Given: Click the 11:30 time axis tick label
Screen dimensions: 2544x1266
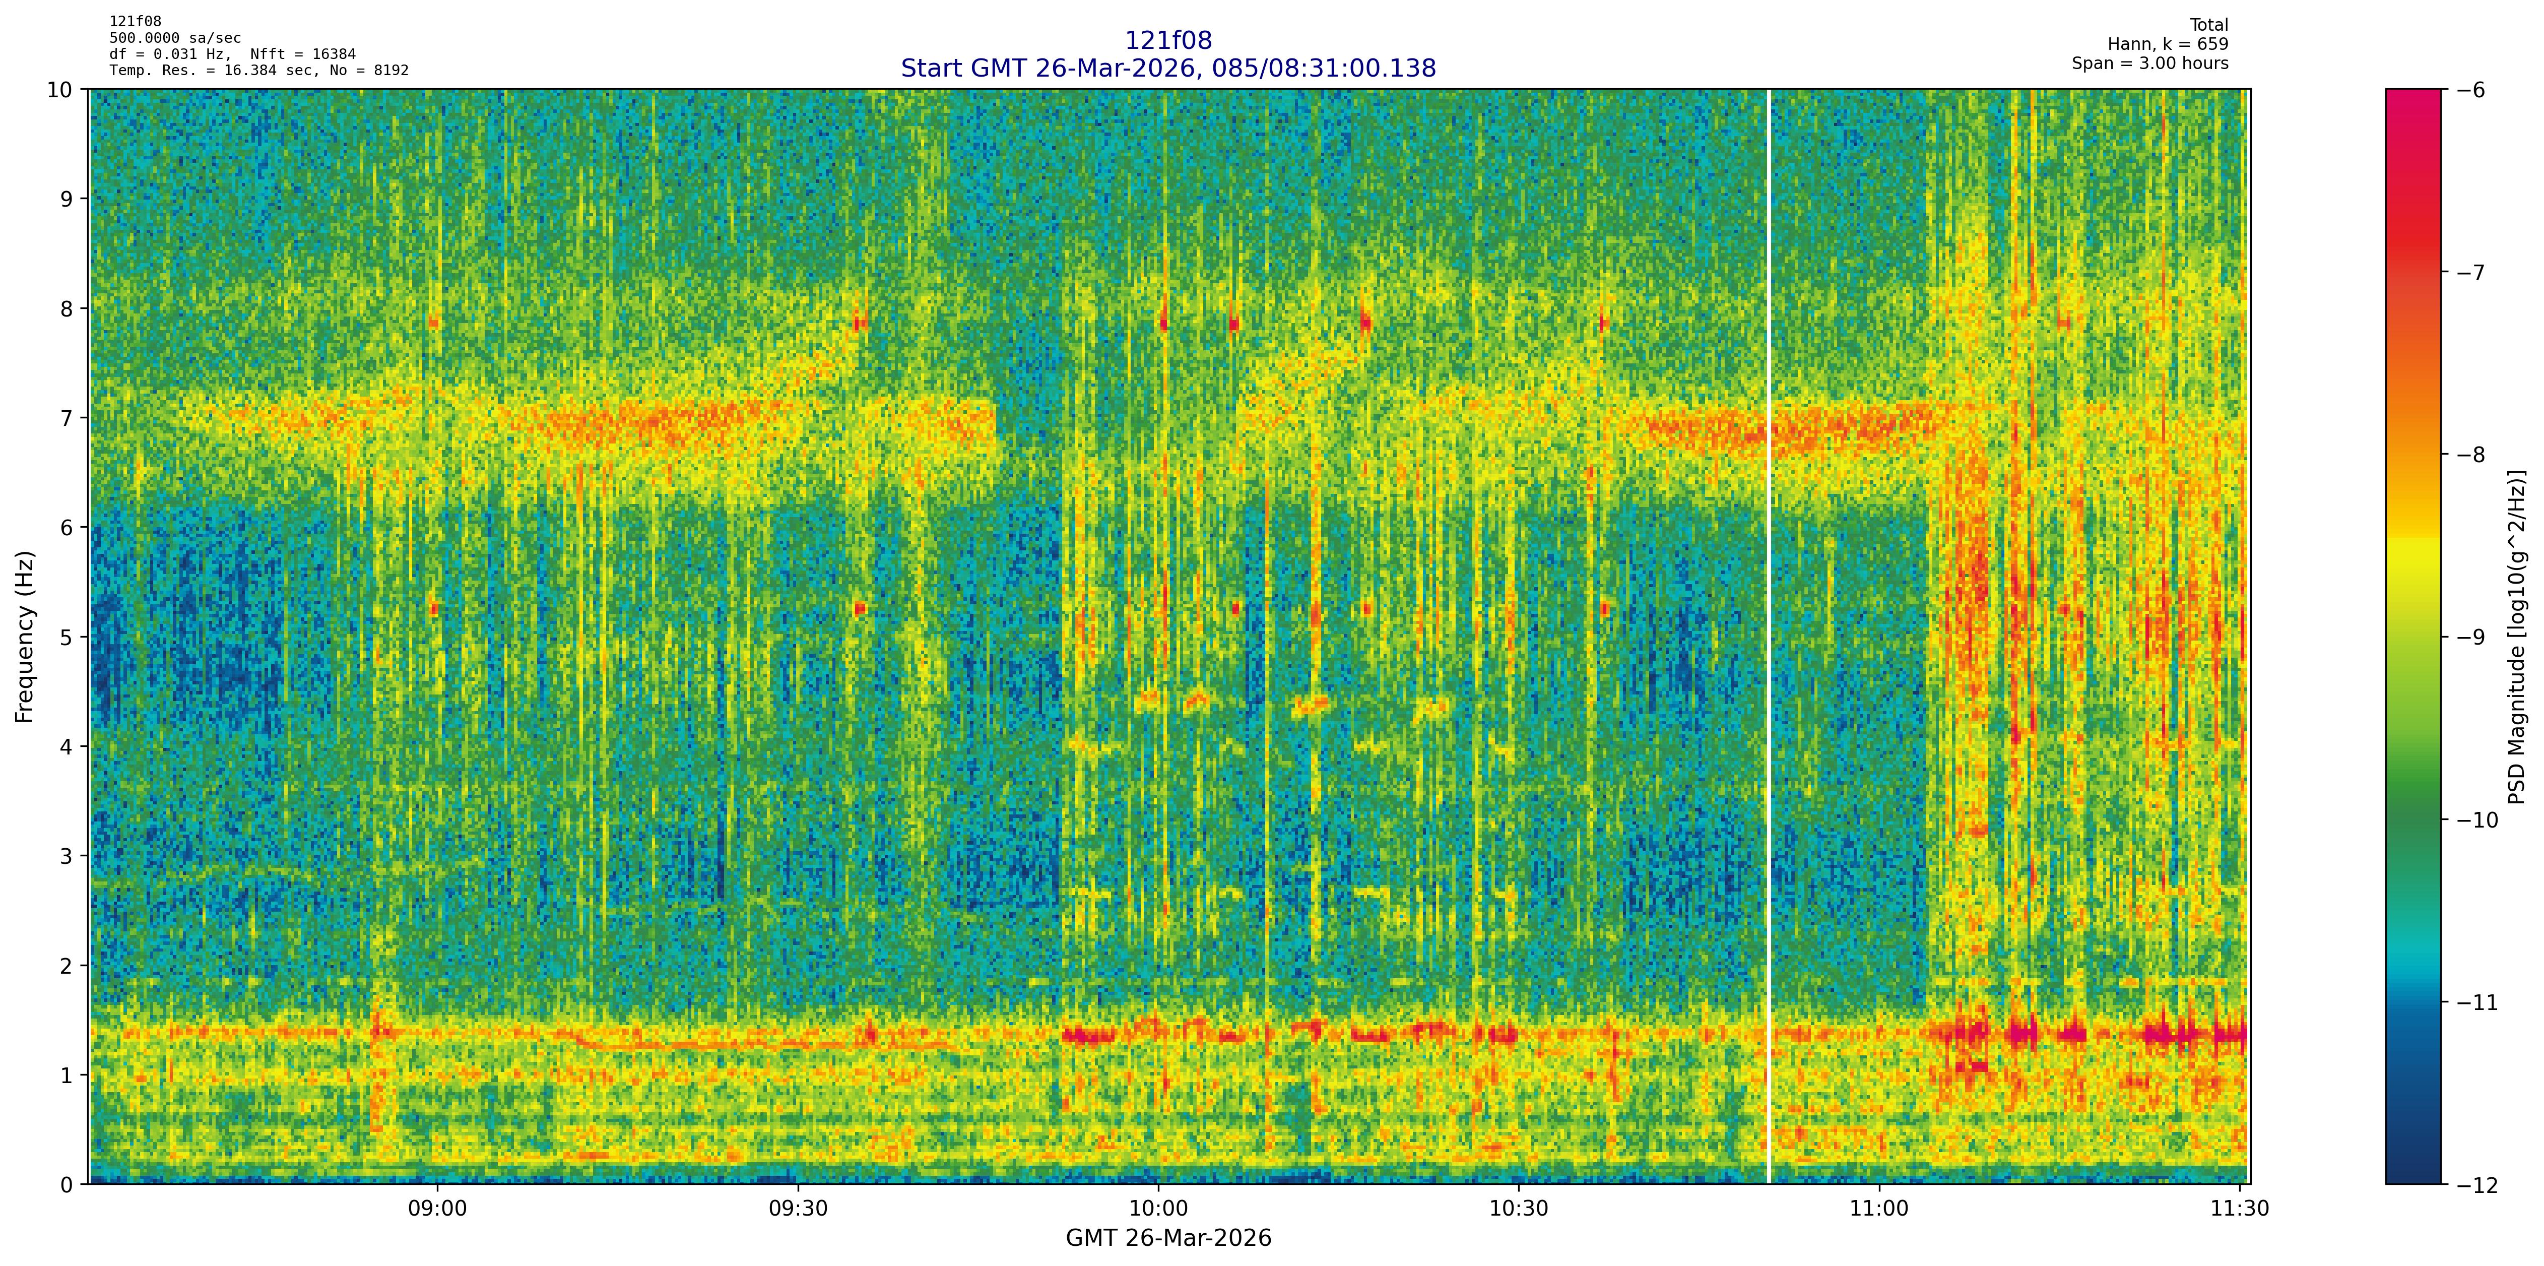Looking at the screenshot, I should (2239, 1209).
